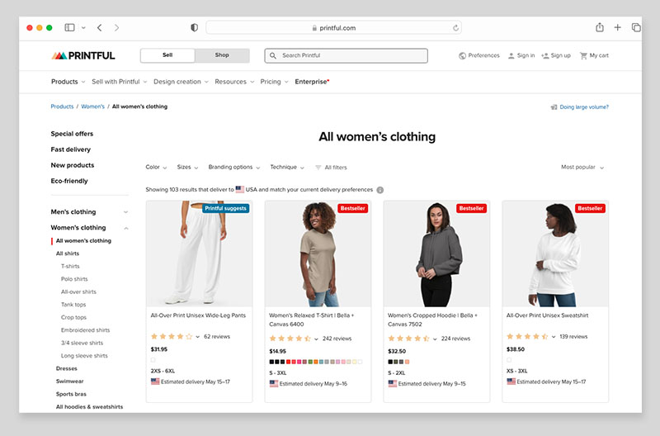Screen dimensions: 660x436
Task: Expand the Men's clothing section chevron
Action: (x=125, y=212)
